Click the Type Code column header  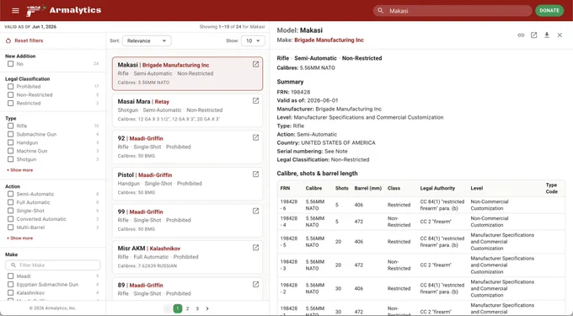(x=551, y=189)
